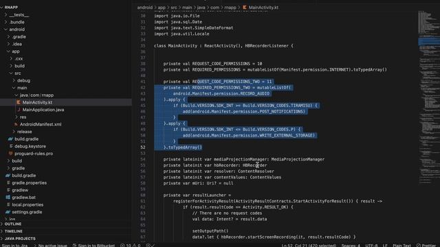Click the Spaces: 4 indentation setting
Screen dimensions: 440x247
tap(351, 246)
